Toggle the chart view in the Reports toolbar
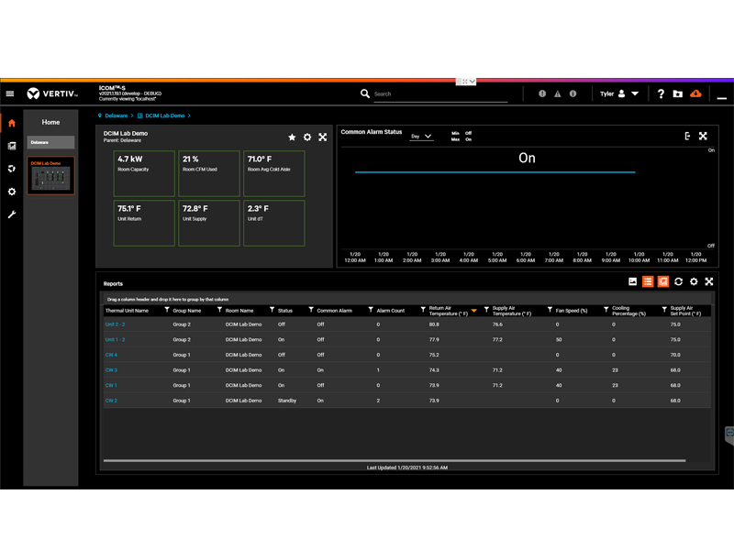The image size is (734, 550). click(x=663, y=281)
